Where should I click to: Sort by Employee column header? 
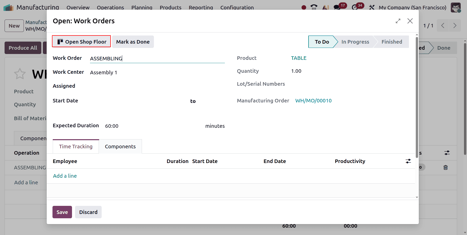point(65,161)
